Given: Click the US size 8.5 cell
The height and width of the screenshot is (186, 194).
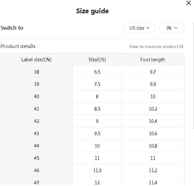Looking at the screenshot, I should coord(97,109).
